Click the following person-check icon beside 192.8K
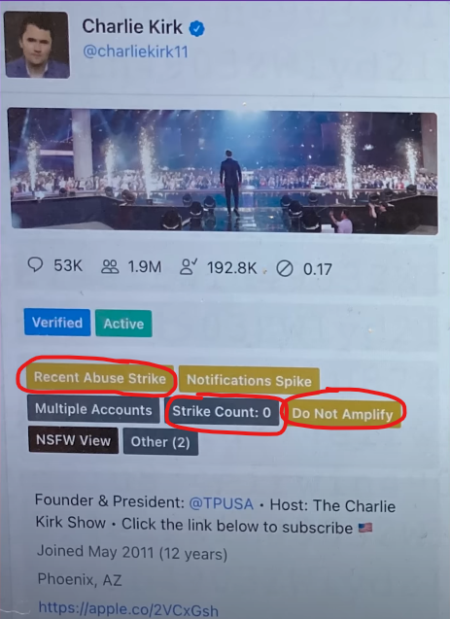The width and height of the screenshot is (450, 619). pos(189,267)
